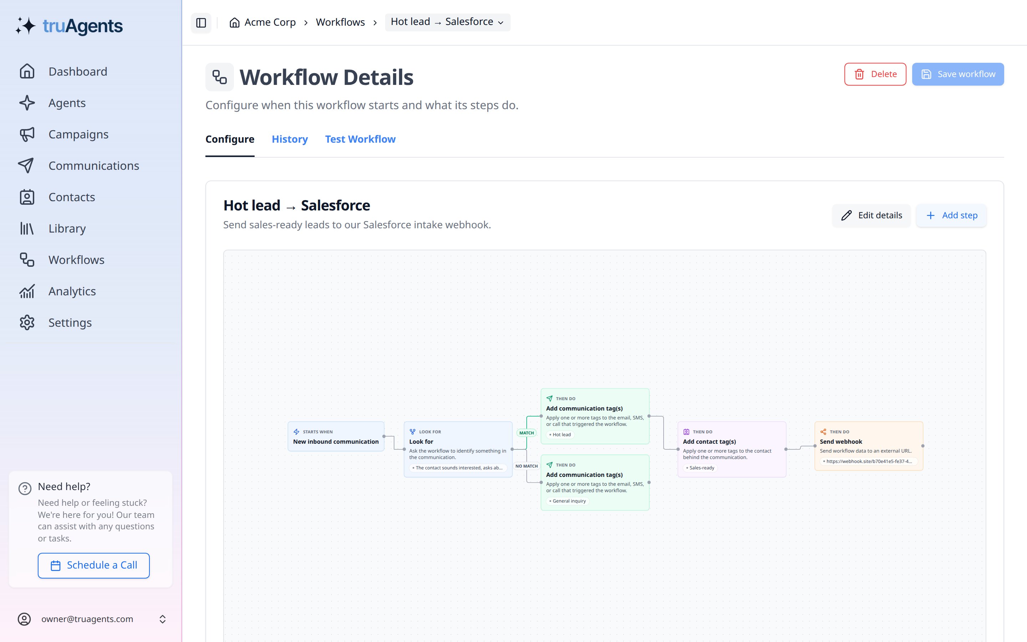Click the Settings gear icon

click(27, 323)
